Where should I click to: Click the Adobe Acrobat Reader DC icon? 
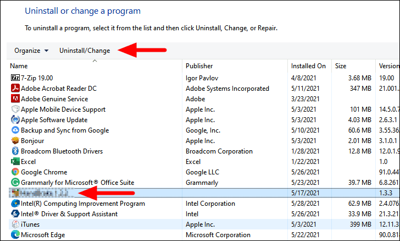pyautogui.click(x=15, y=88)
